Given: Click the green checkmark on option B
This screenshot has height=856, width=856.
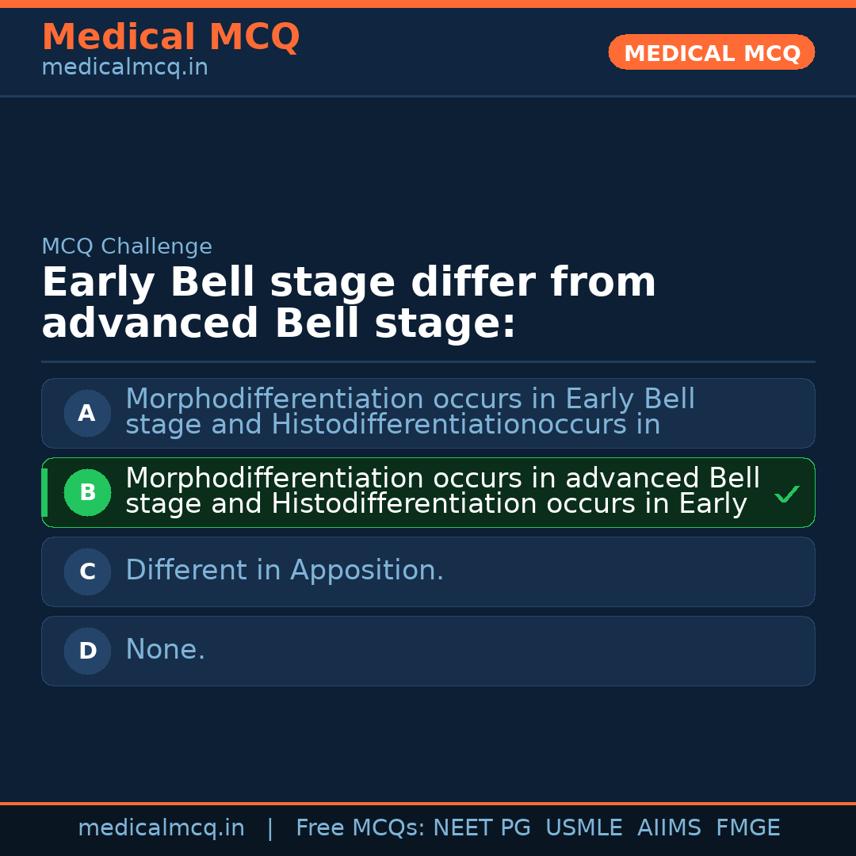Looking at the screenshot, I should pyautogui.click(x=786, y=494).
